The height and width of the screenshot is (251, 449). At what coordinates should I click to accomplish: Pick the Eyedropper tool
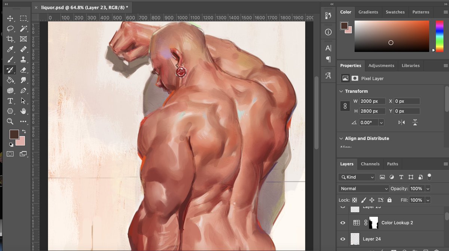click(x=10, y=49)
